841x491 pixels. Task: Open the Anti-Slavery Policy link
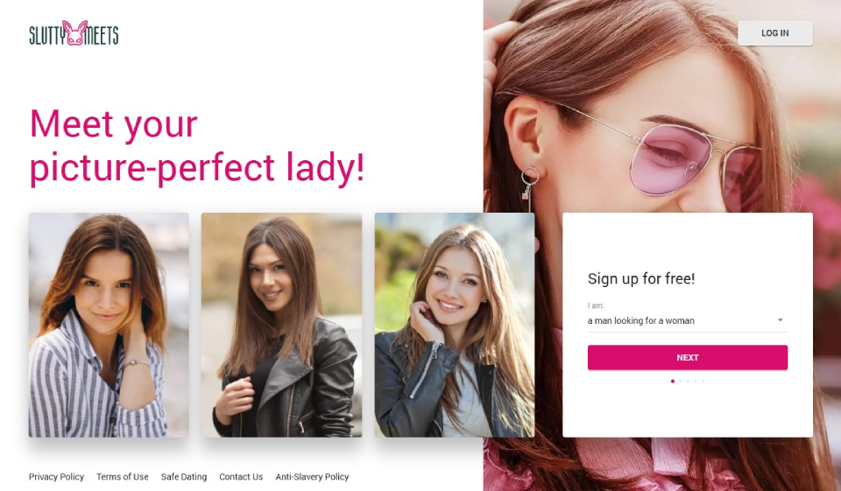click(x=312, y=476)
